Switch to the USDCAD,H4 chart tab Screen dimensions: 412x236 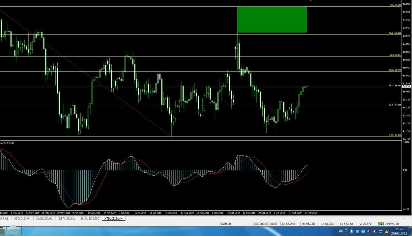[22, 218]
